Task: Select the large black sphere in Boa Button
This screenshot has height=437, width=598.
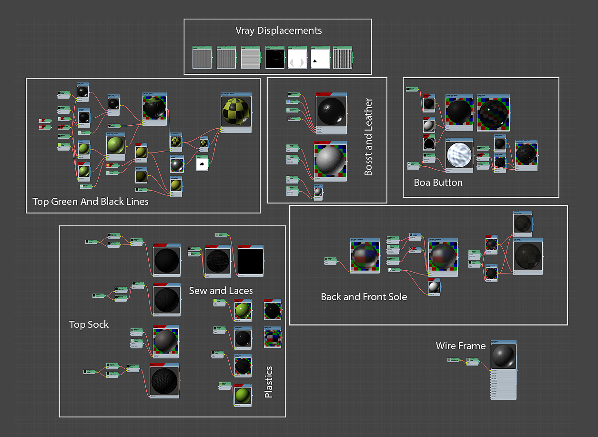Action: coord(459,112)
